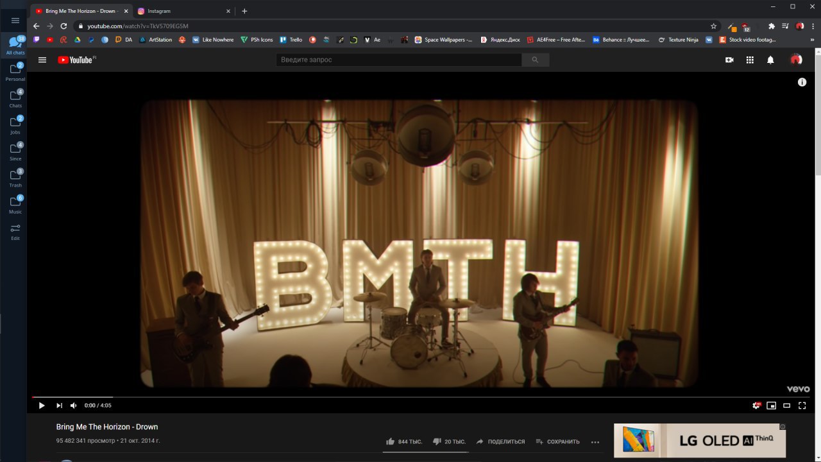Click the YouTube search magnifier button
The height and width of the screenshot is (462, 821).
[x=536, y=60]
